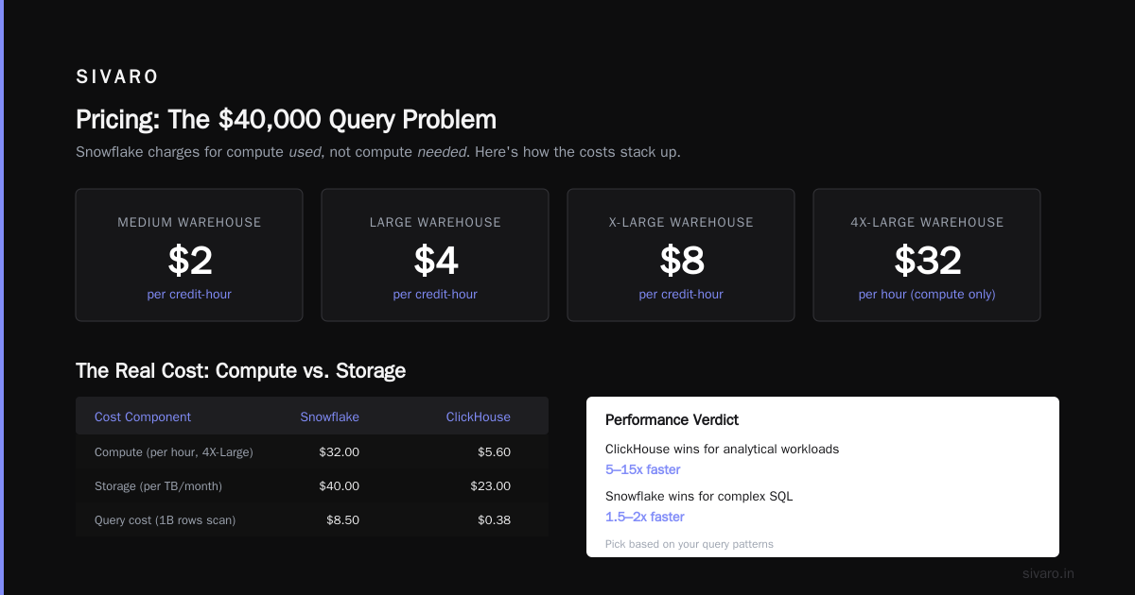Select the "Compute (per hour, 4X-Large)" row label
This screenshot has height=595, width=1135.
coord(174,452)
